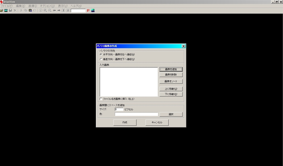
Task: Click the Zoom in magnifier icon
Action: (45, 10)
